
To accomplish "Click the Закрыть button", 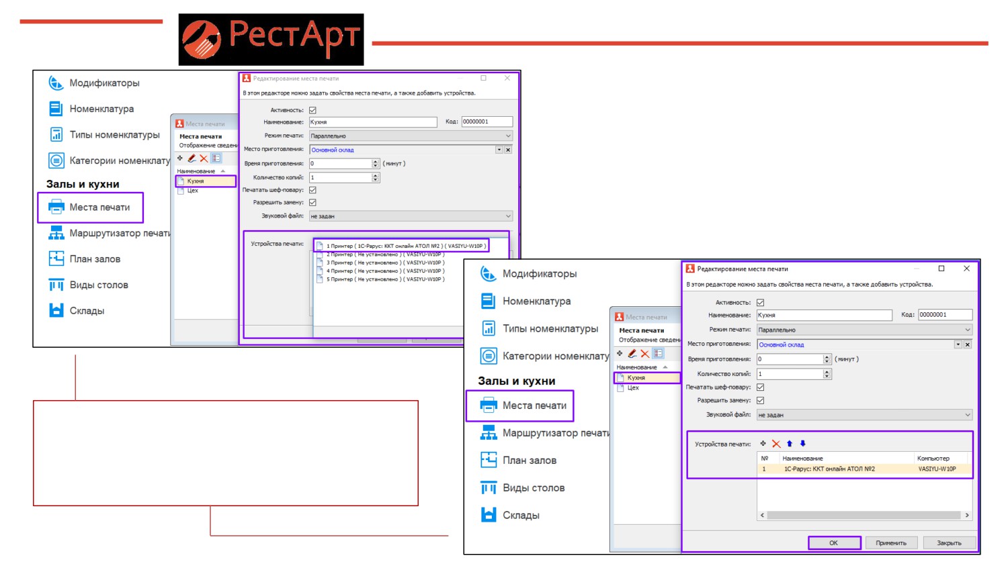I will 949,543.
